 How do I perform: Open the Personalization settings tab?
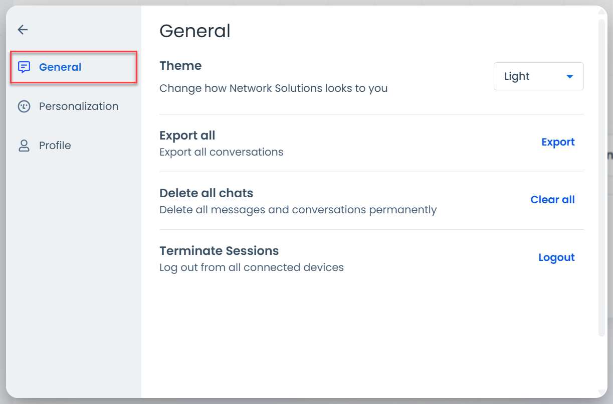coord(74,106)
